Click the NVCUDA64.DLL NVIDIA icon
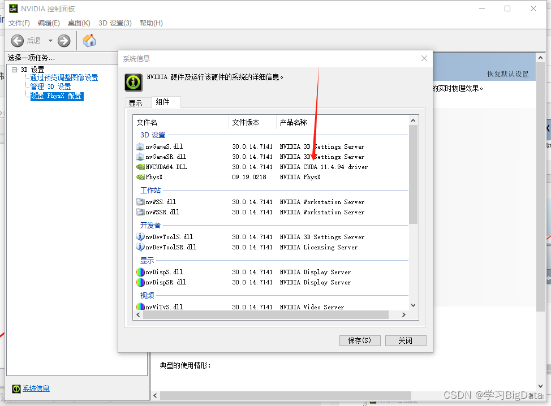The image size is (551, 406). click(x=140, y=167)
